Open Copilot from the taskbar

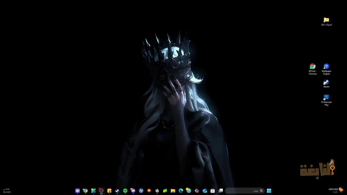197,191
